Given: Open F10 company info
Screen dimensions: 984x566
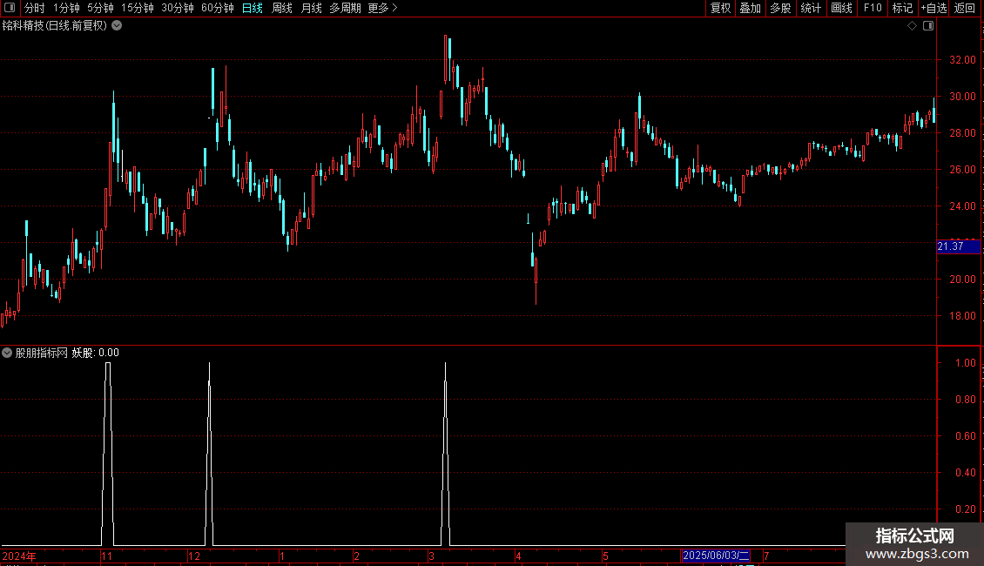Looking at the screenshot, I should [873, 8].
